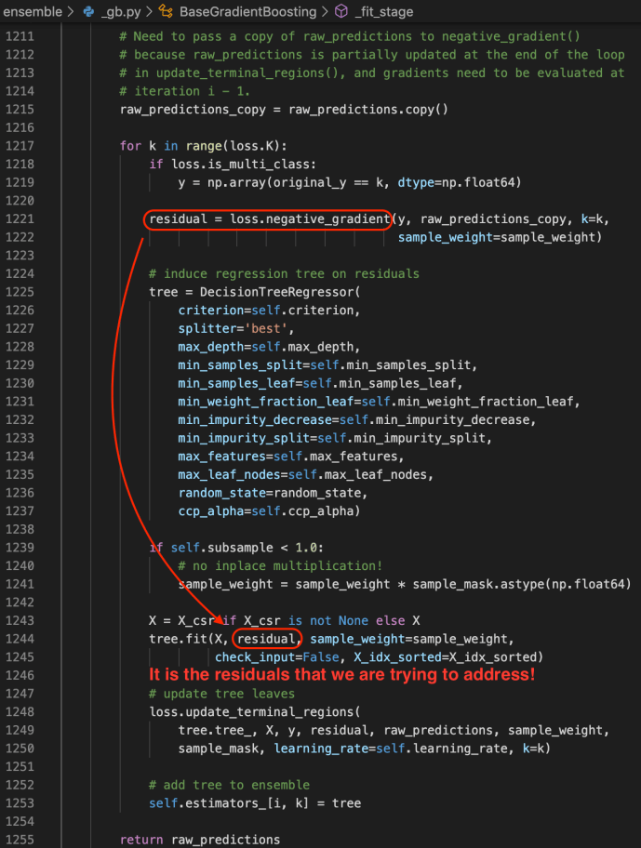
Task: Click the 'return raw_predictions' statement
Action: coord(200,840)
